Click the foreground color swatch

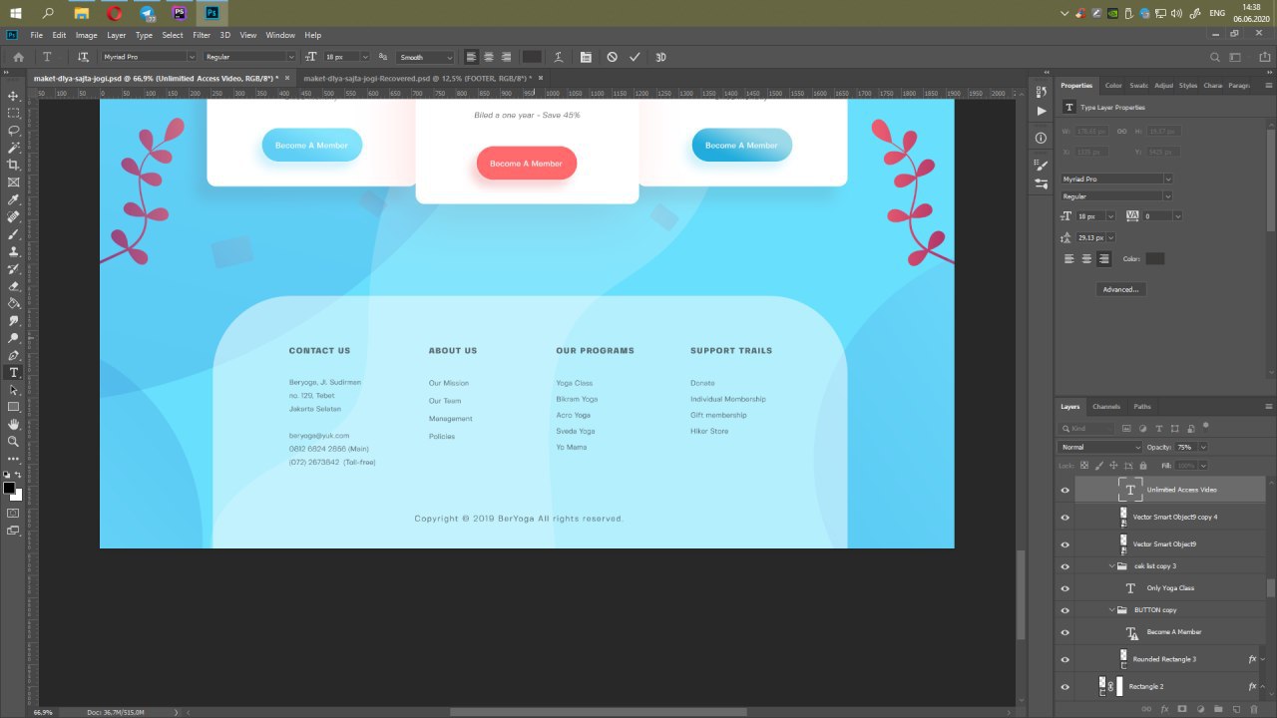coord(9,488)
